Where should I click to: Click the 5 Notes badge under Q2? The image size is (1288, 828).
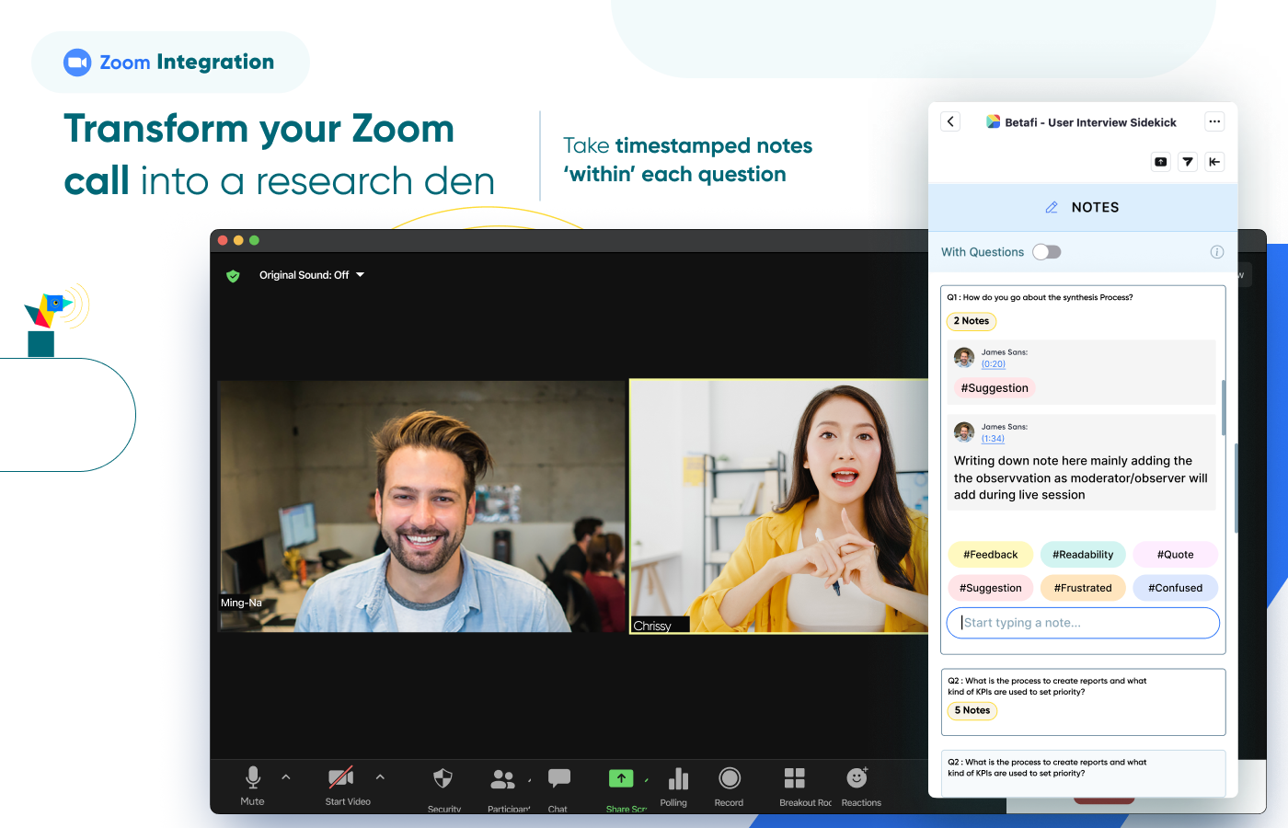tap(972, 710)
